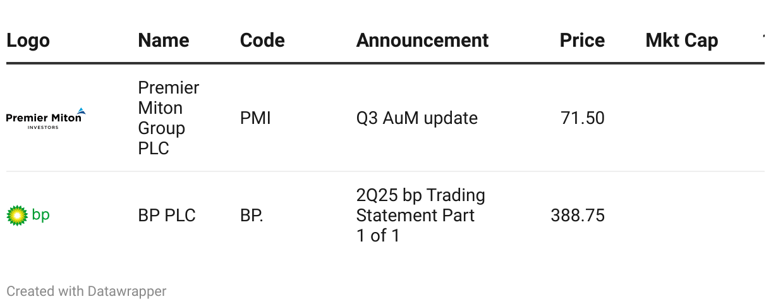Click the green bp sunburst logo
This screenshot has width=771, height=306.
click(x=17, y=216)
